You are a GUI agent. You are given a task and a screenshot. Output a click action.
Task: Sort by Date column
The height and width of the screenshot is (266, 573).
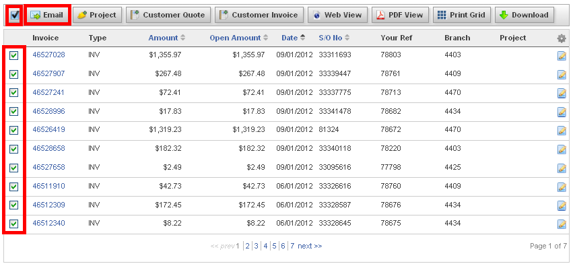294,38
